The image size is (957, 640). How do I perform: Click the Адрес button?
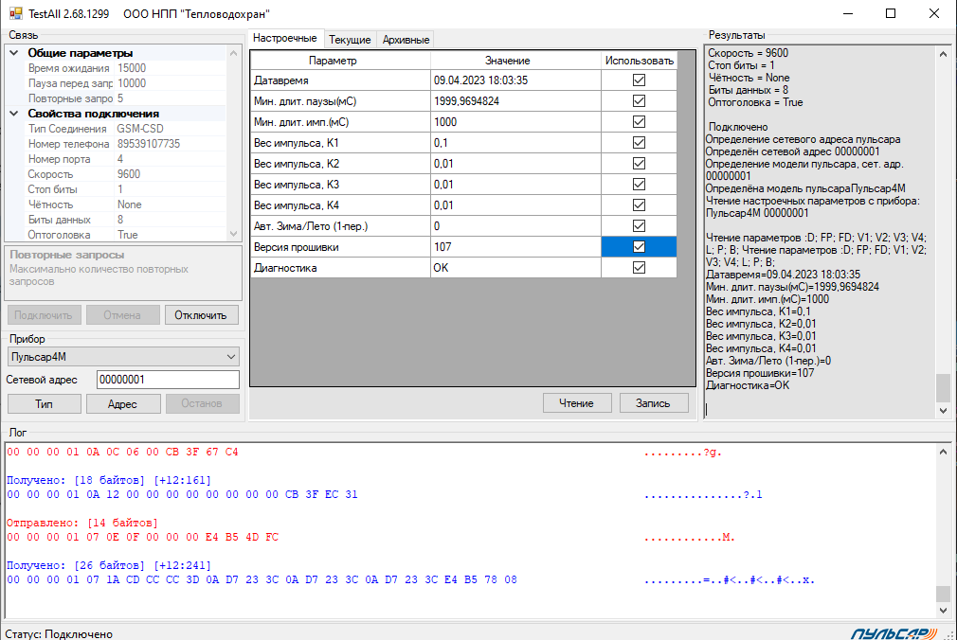click(x=122, y=404)
